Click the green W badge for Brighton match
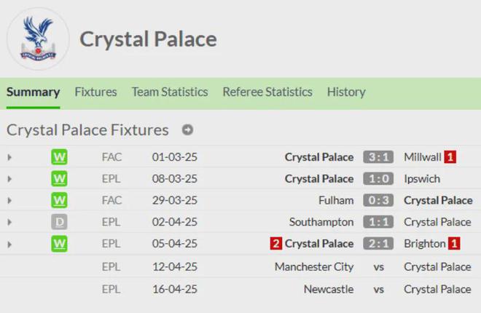 pyautogui.click(x=60, y=244)
